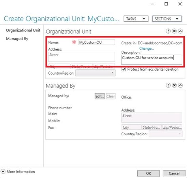This screenshot has height=178, width=187.
Task: Minimize the dialog window
Action: [153, 4]
